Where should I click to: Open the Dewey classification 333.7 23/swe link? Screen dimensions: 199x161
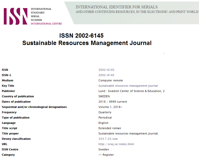[x=108, y=139]
